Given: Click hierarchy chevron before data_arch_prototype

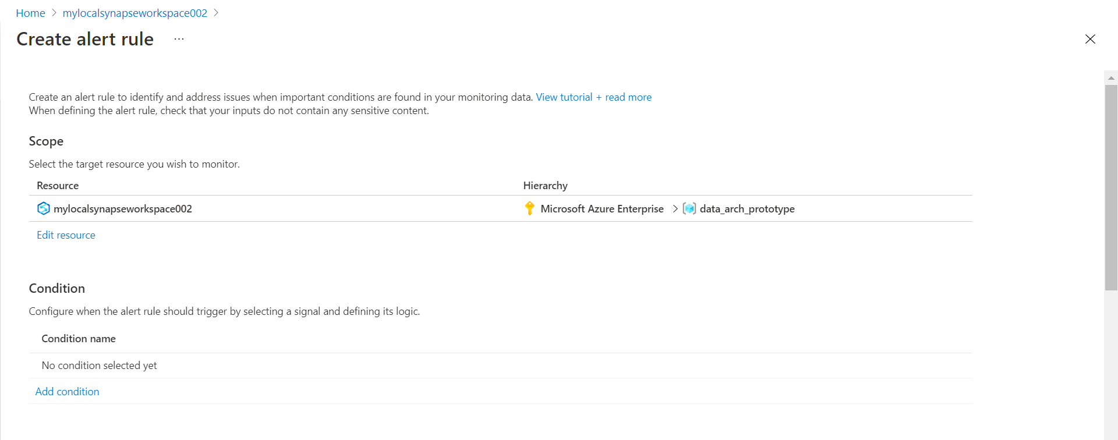Looking at the screenshot, I should click(675, 208).
